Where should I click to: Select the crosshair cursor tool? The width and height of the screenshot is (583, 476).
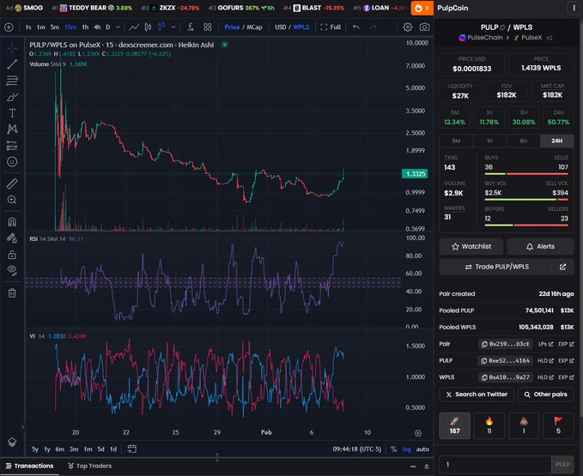tap(12, 47)
